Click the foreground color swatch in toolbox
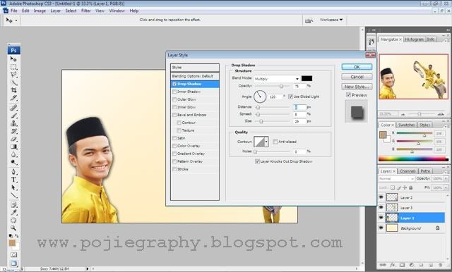452x272 pixels. point(12,243)
